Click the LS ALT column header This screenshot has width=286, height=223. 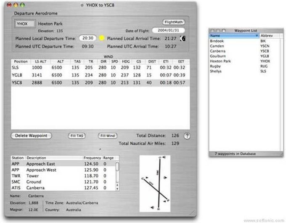pos(41,61)
